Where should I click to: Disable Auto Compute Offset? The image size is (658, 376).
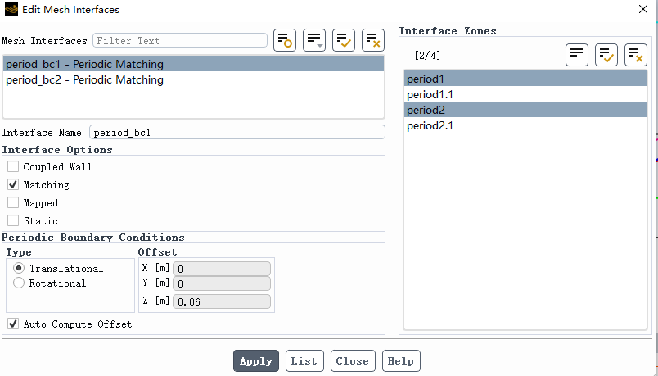pyautogui.click(x=13, y=324)
